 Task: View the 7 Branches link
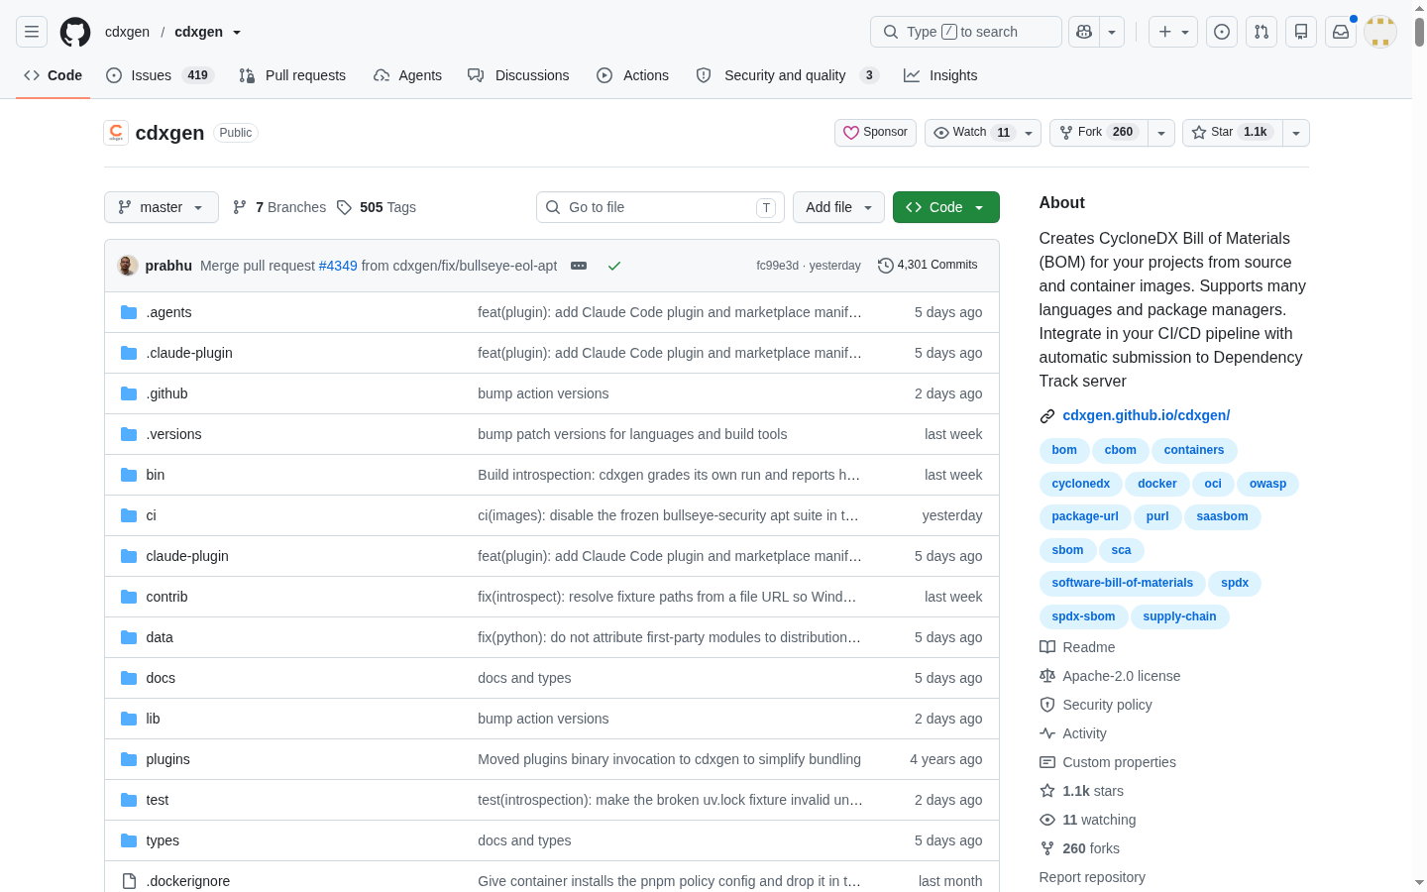click(279, 207)
